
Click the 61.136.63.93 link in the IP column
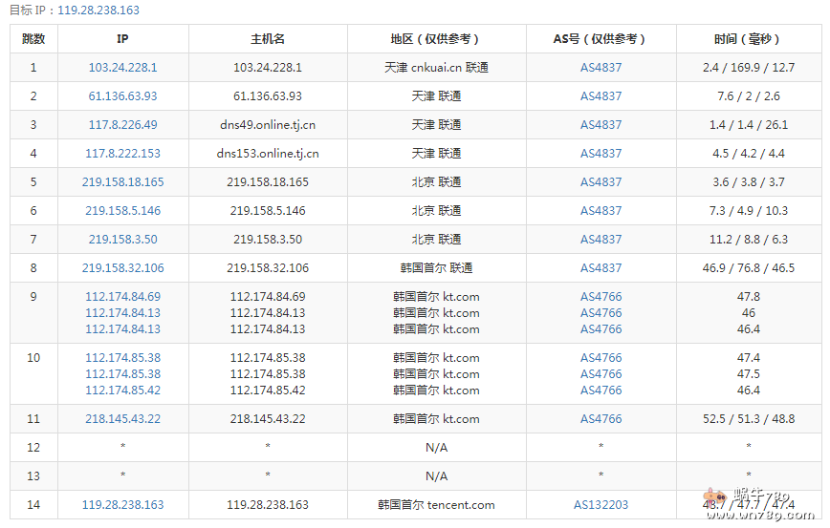[122, 96]
